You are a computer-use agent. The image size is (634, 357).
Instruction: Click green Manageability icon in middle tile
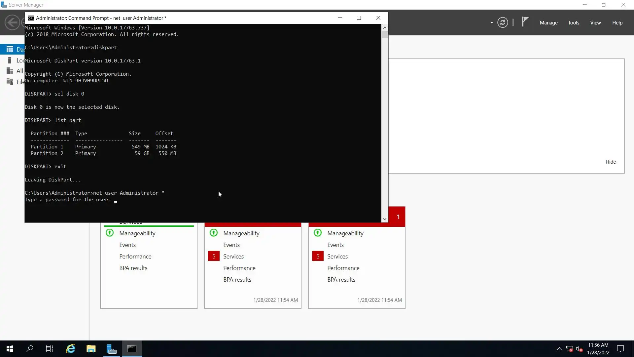[x=214, y=233]
